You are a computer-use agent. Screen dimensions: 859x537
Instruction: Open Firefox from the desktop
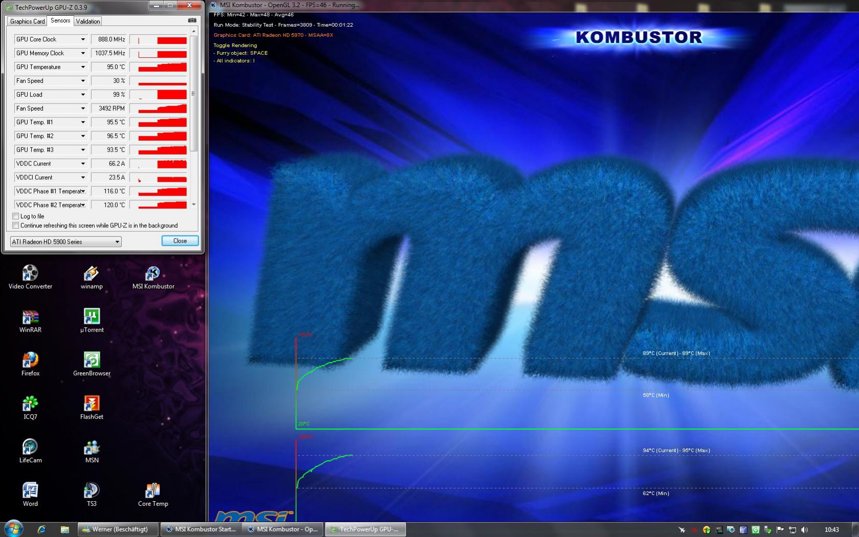pyautogui.click(x=30, y=364)
